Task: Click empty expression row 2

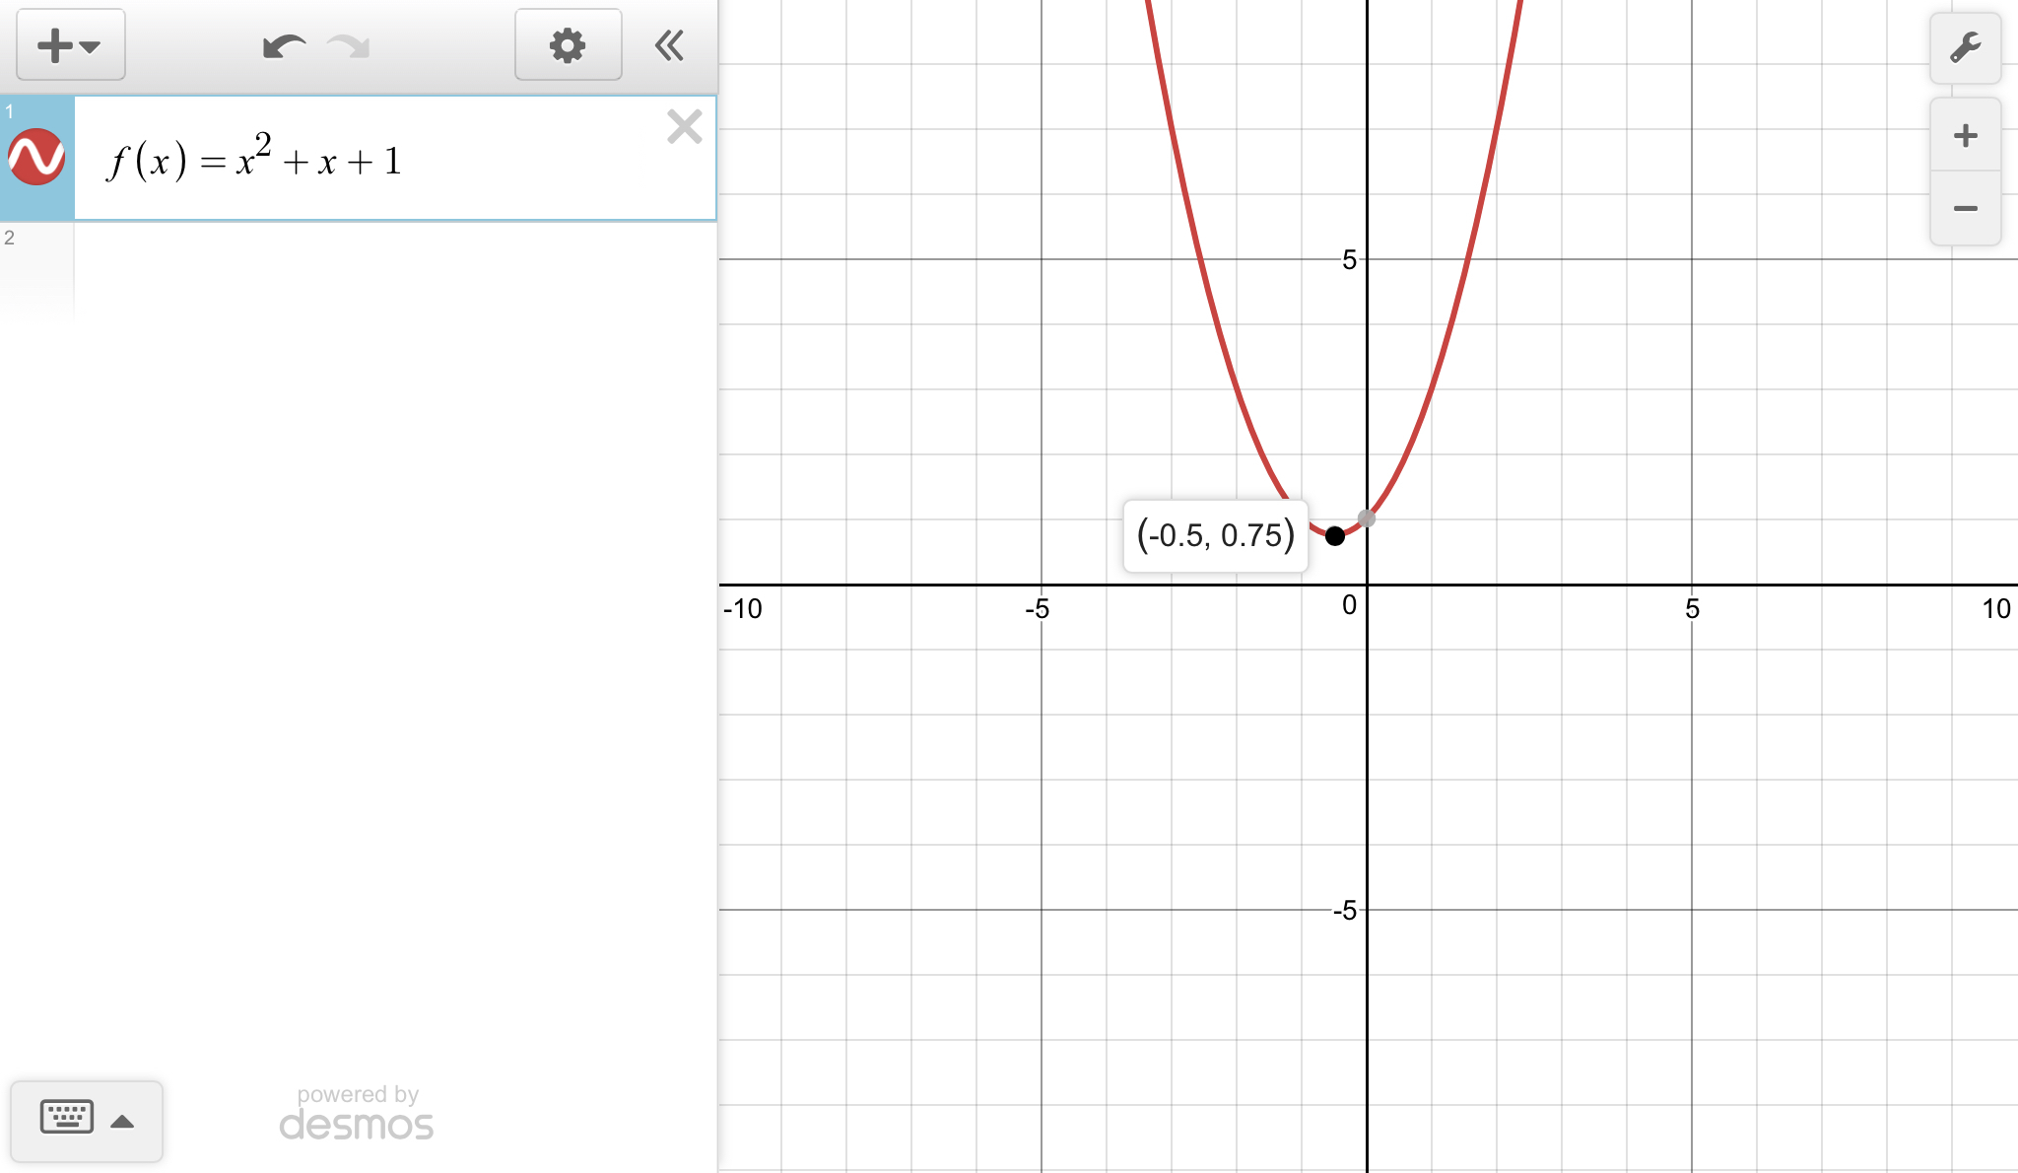Action: (x=394, y=266)
